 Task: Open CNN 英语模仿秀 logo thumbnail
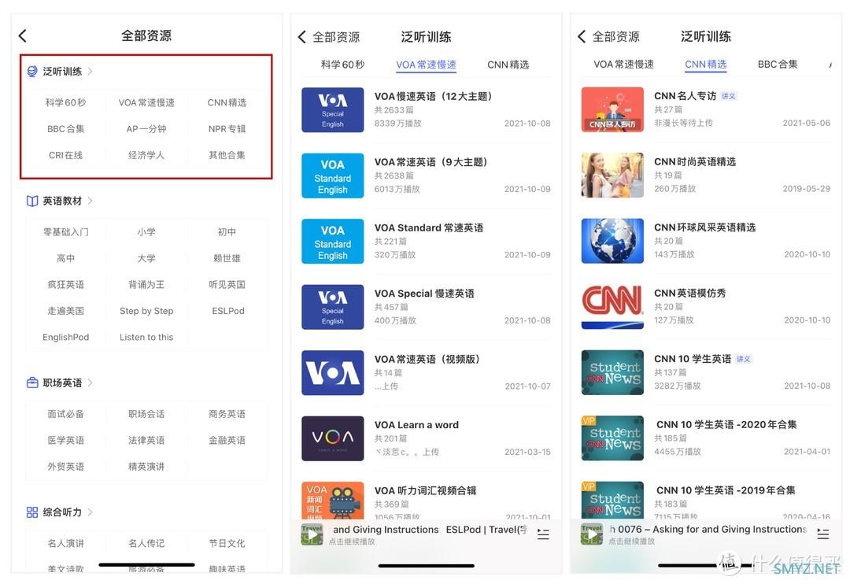tap(612, 307)
